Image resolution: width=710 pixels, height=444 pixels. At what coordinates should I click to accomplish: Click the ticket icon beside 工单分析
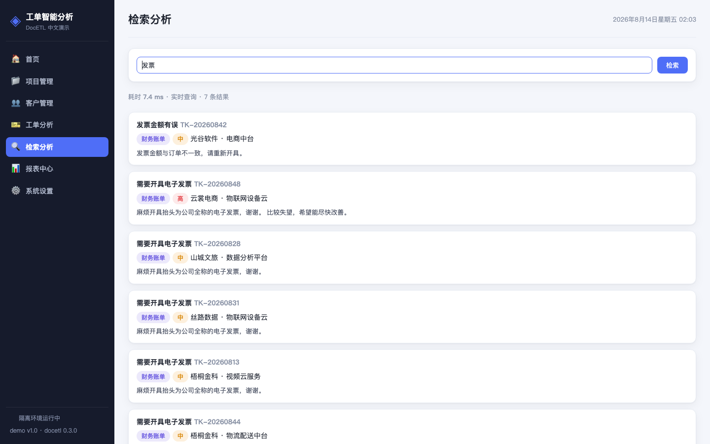pyautogui.click(x=16, y=125)
